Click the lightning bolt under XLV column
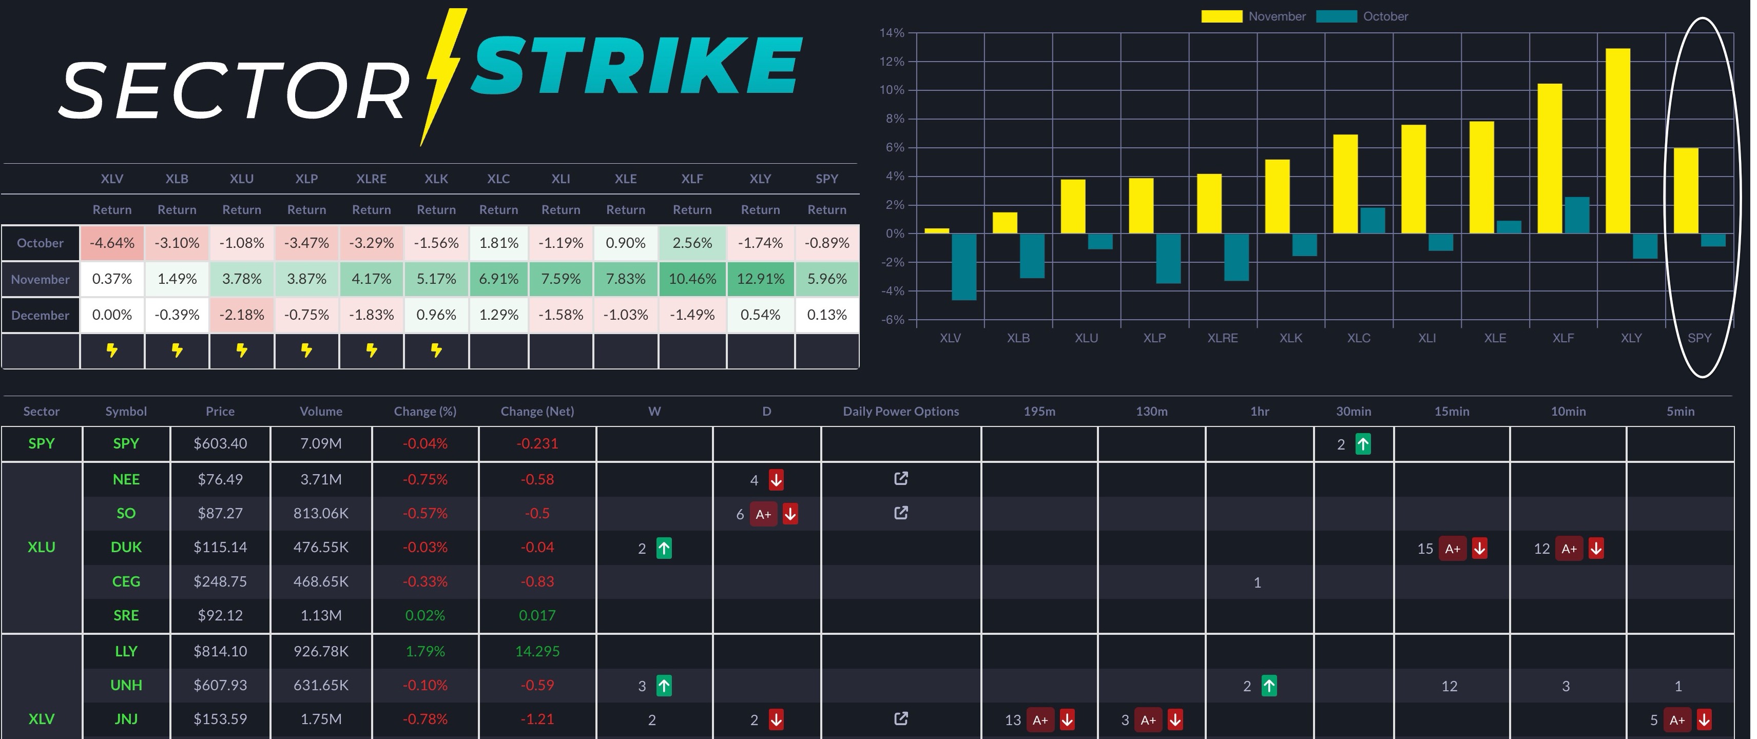Image resolution: width=1757 pixels, height=739 pixels. pyautogui.click(x=112, y=351)
